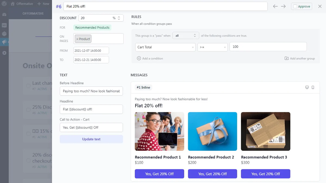This screenshot has height=183, width=326.
Task: Click the Add a condition plus icon
Action: pyautogui.click(x=139, y=58)
